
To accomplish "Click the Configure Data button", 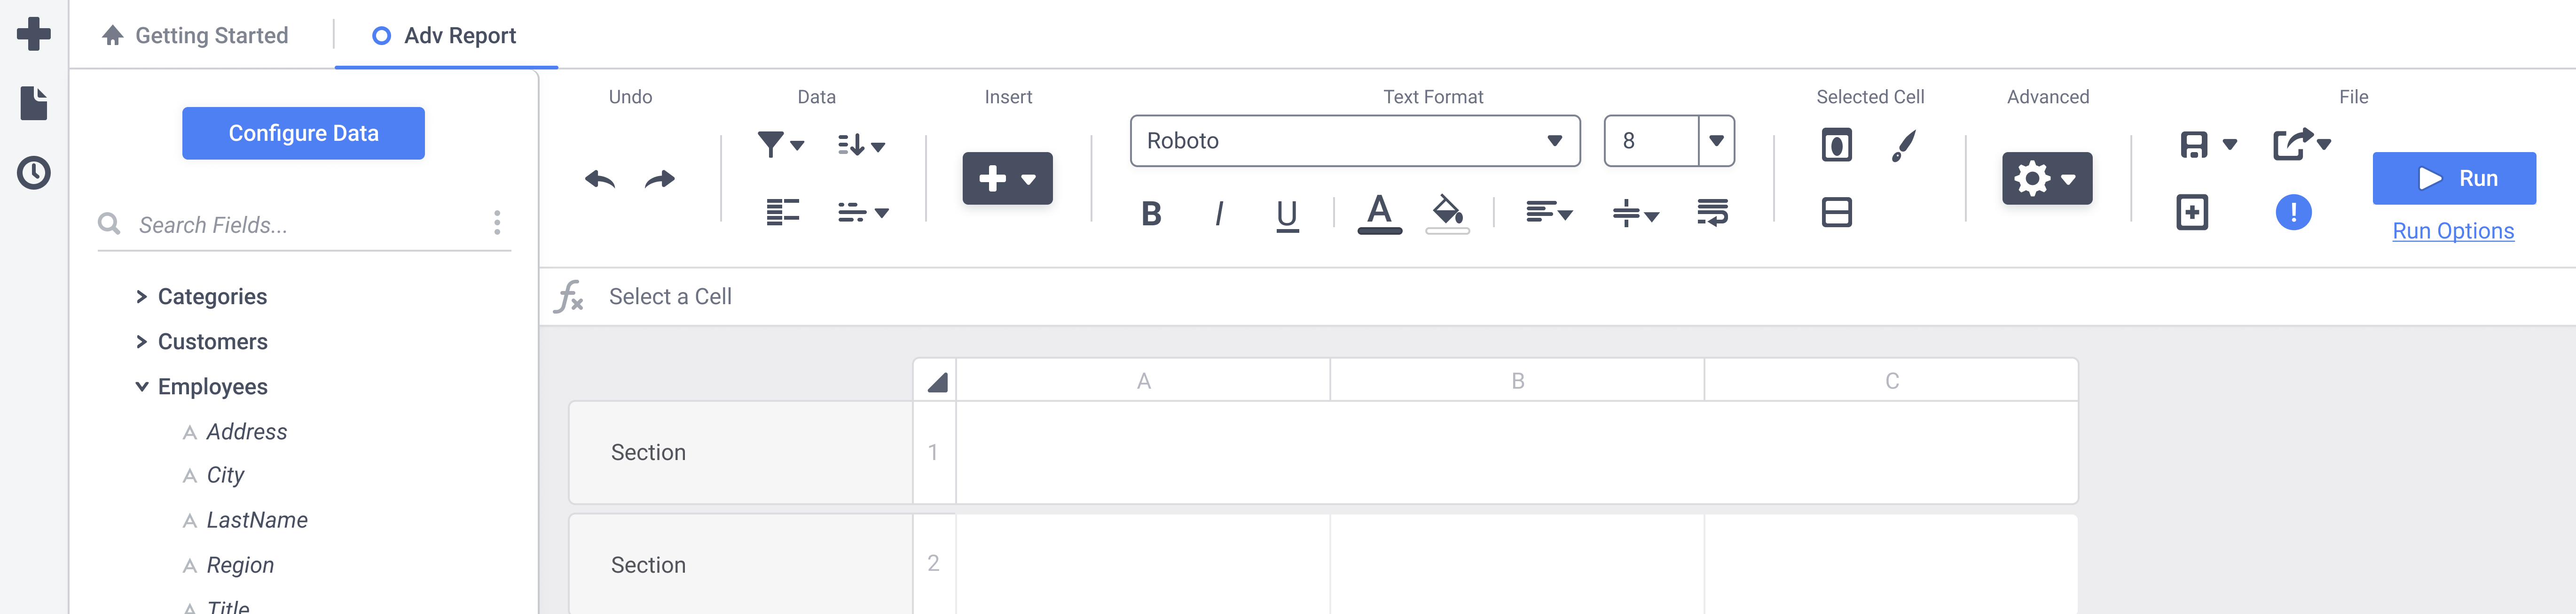I will (303, 132).
